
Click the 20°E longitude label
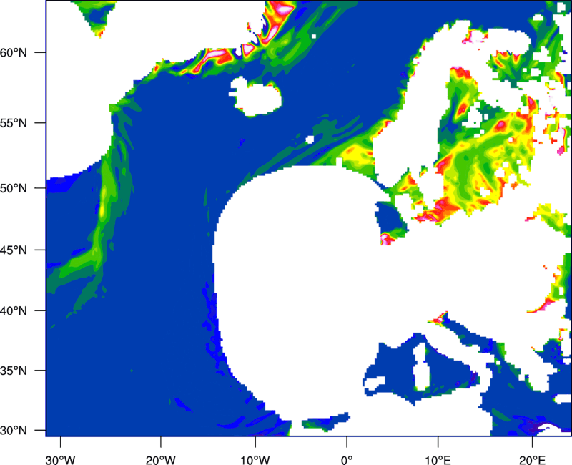pos(532,460)
